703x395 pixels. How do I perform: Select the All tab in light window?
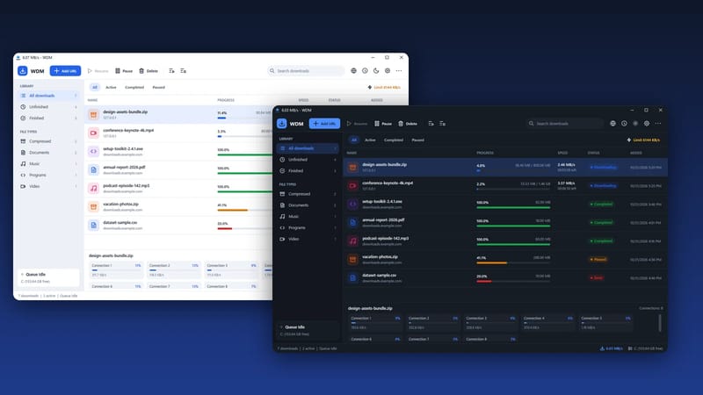[95, 87]
